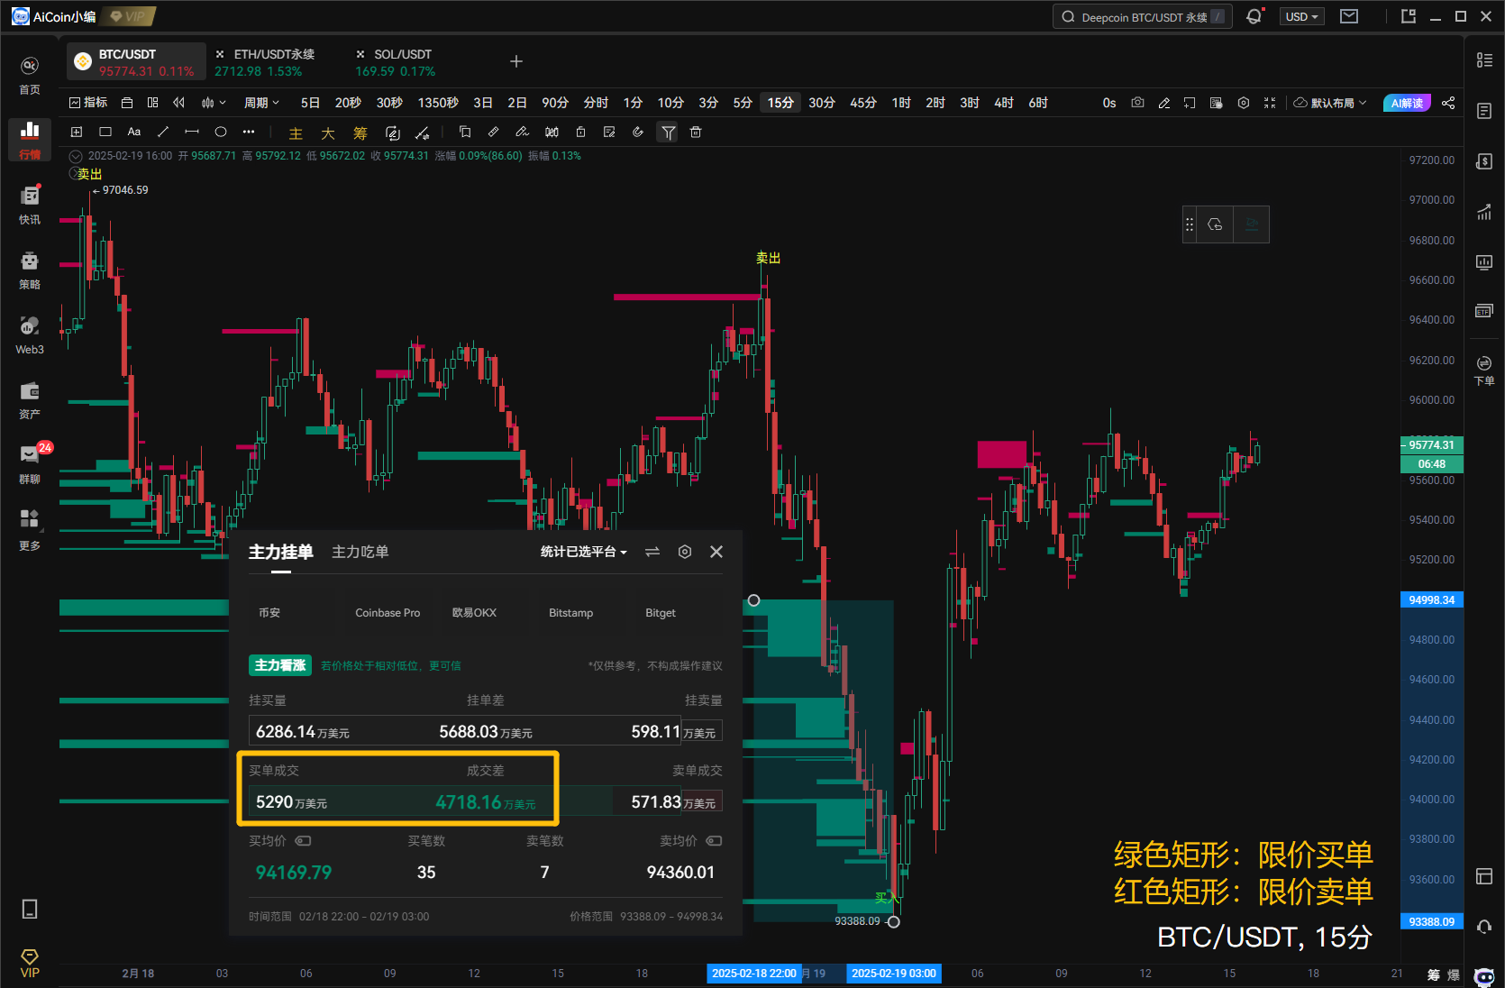Select the ellipse drawing tool
1505x988 pixels.
click(221, 132)
